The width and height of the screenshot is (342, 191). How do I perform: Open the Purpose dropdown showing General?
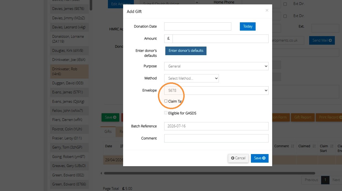(216, 66)
